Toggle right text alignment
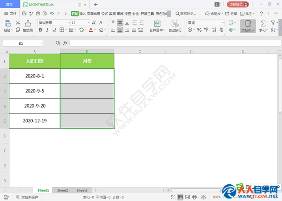Viewport: 282px width, 201px height. 127,30
